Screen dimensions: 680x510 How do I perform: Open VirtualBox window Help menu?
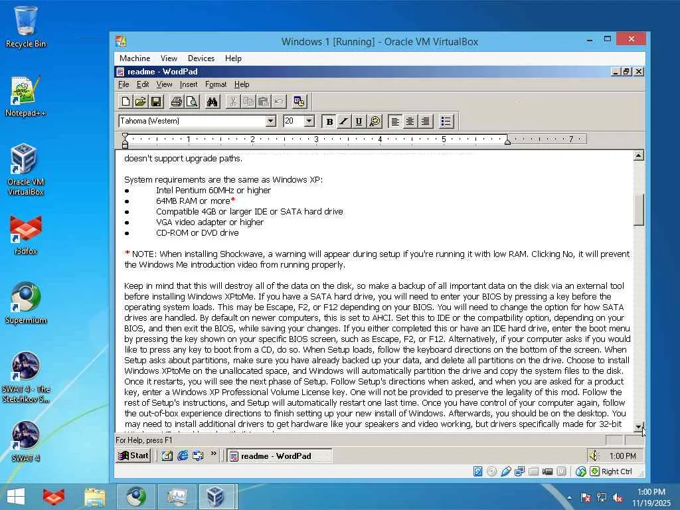click(x=233, y=58)
